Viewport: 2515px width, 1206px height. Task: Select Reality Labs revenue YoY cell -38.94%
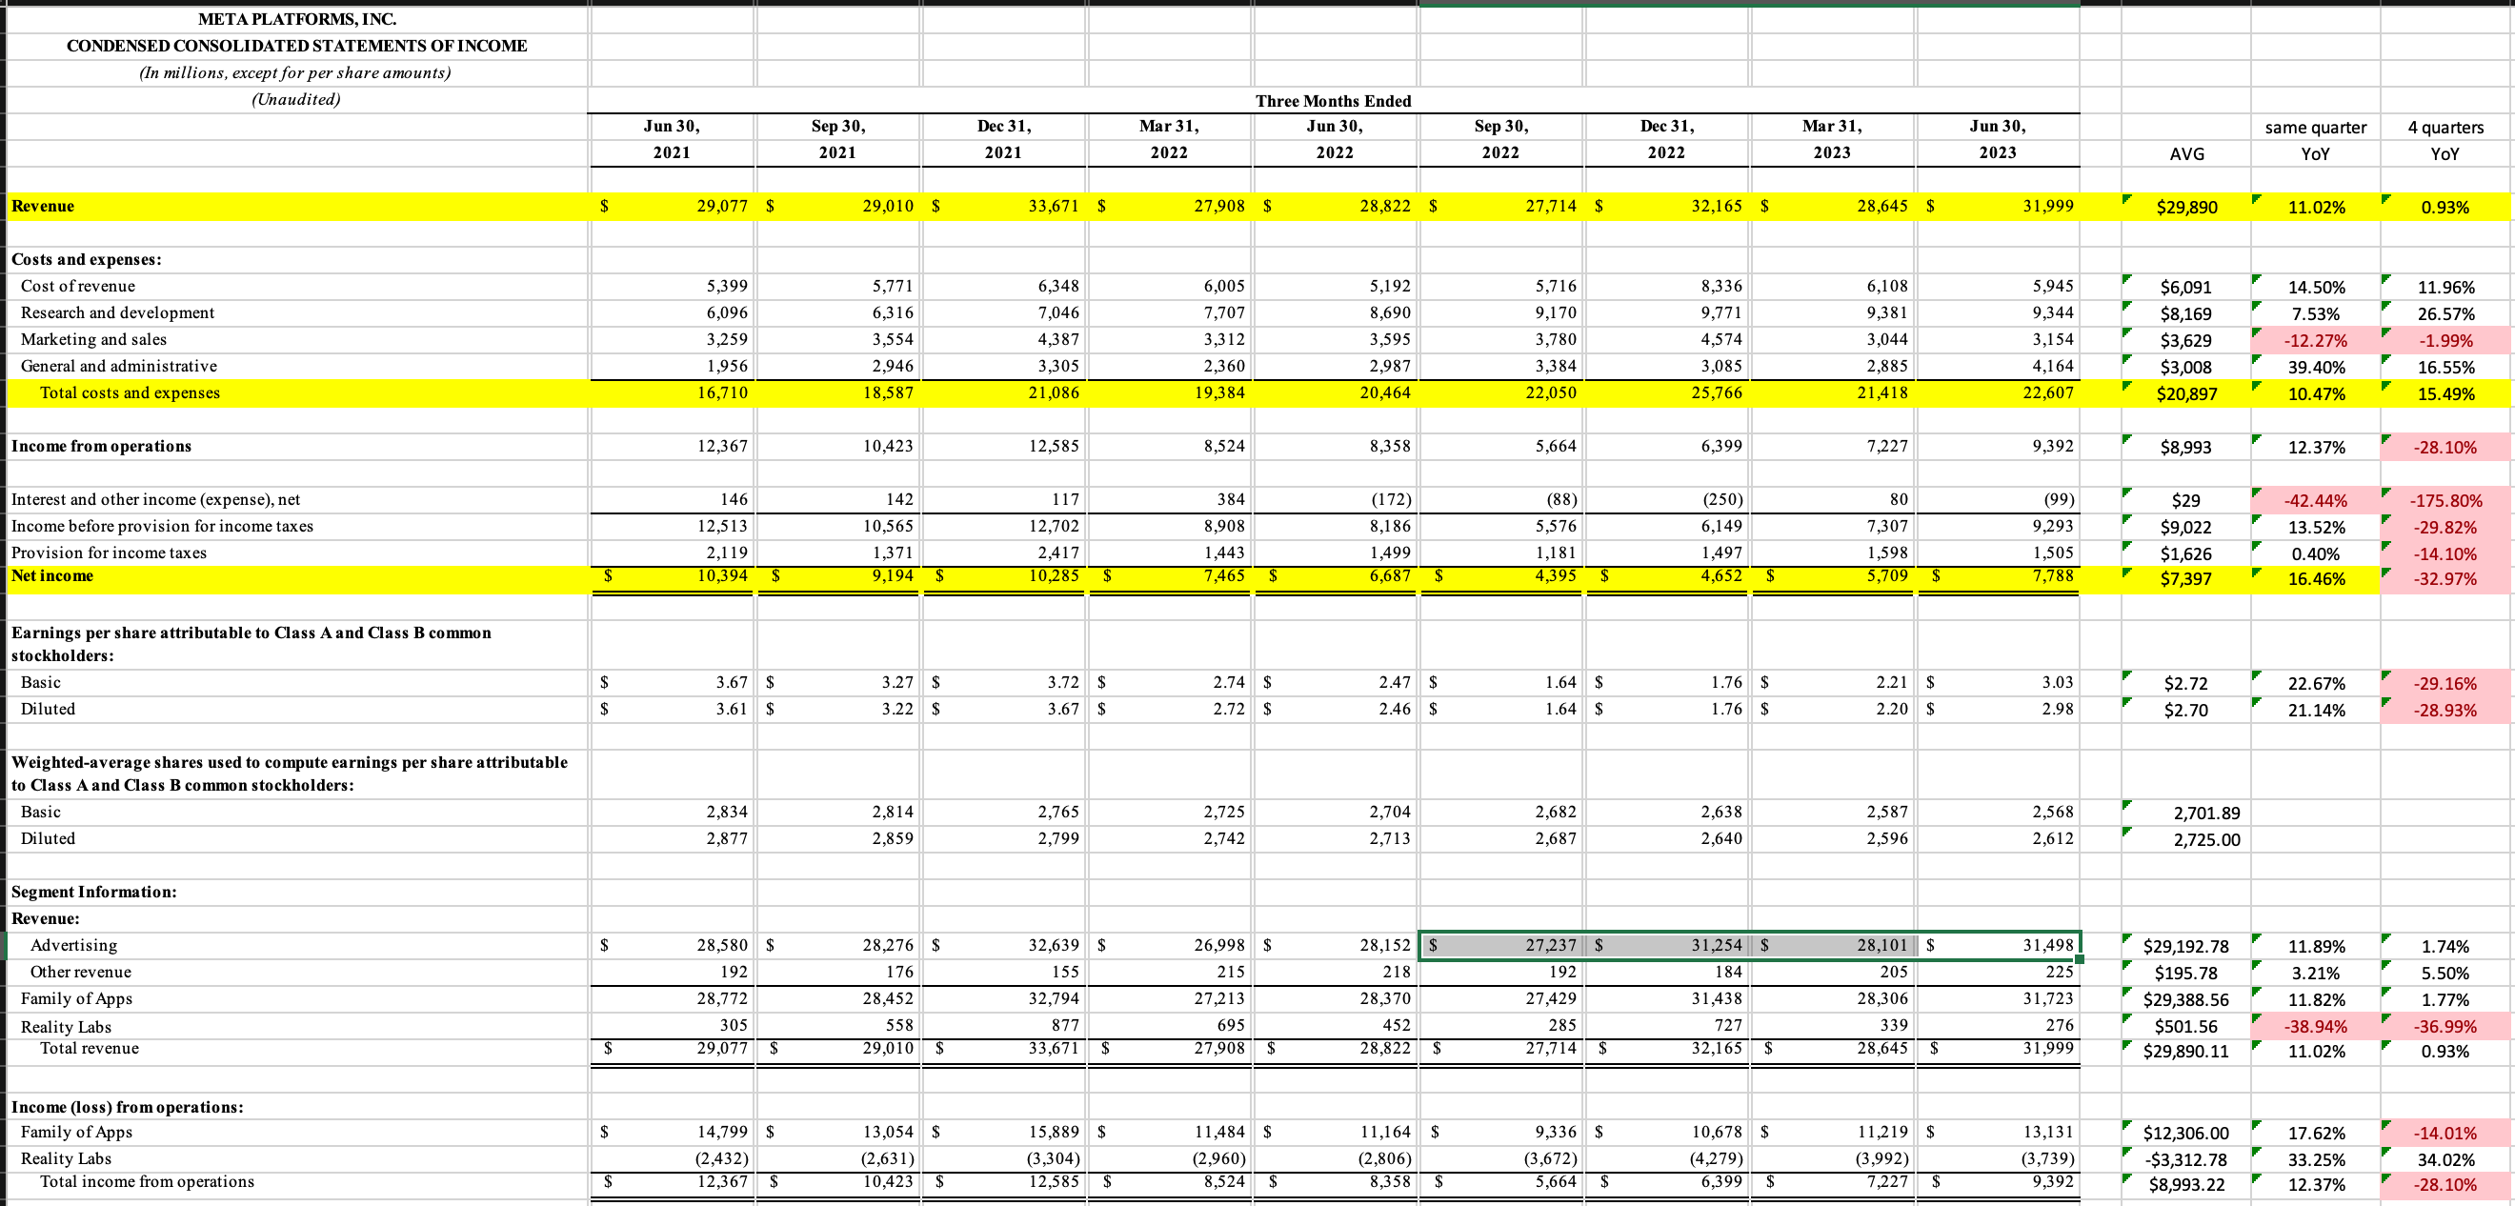pos(2315,1026)
